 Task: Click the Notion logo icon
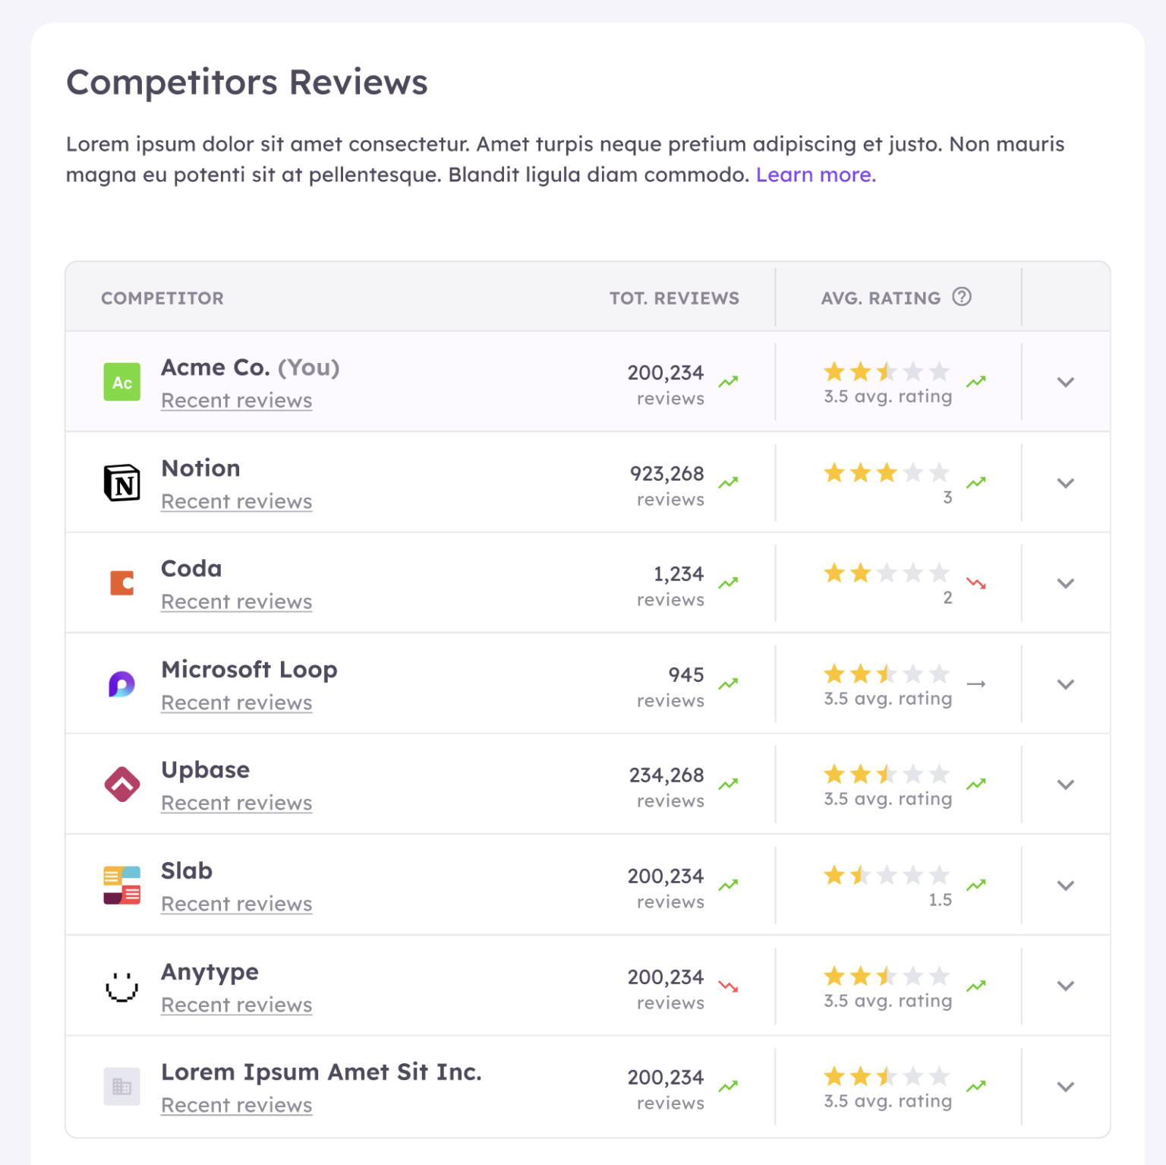[121, 483]
